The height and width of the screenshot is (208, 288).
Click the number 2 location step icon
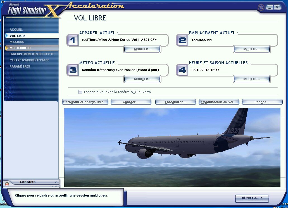[x=182, y=40]
